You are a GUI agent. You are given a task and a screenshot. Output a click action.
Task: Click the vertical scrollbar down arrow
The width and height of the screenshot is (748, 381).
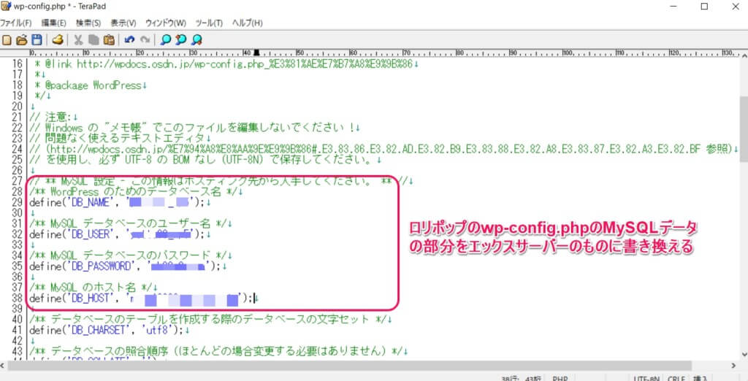pos(743,354)
